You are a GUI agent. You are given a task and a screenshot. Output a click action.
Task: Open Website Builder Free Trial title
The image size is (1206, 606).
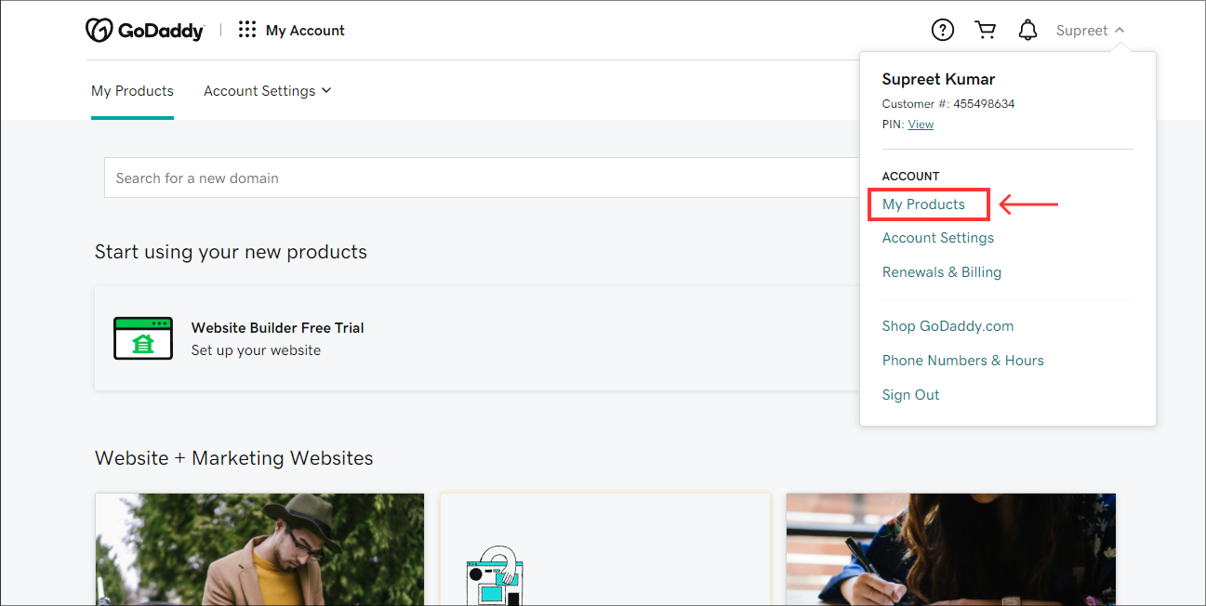coord(277,328)
